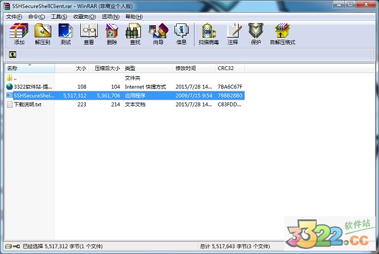Click the date 2009/7/15 9:54
Screen dimensions: 379x254
[x=194, y=96]
